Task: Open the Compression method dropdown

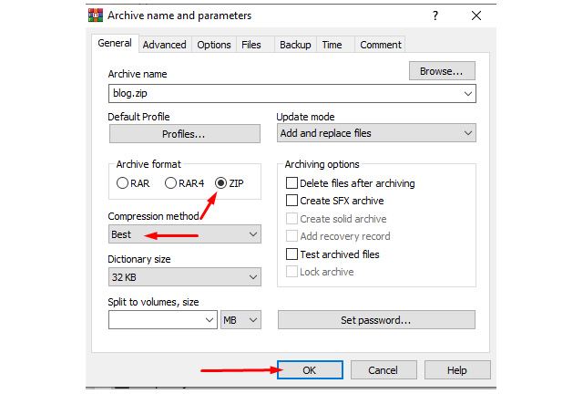Action: pos(185,234)
